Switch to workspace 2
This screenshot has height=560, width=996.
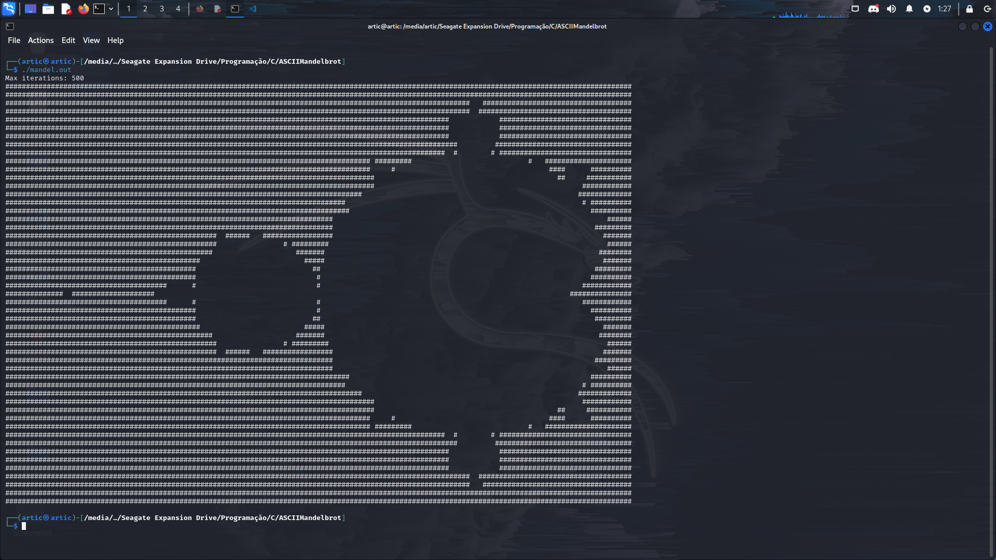coord(145,9)
